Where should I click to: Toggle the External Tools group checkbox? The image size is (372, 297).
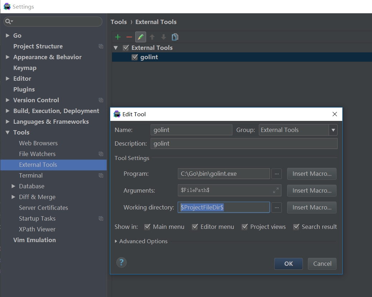[126, 48]
